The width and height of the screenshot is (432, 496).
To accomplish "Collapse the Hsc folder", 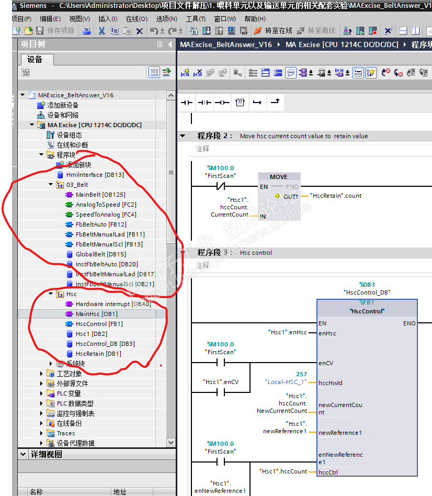I will tap(51, 294).
